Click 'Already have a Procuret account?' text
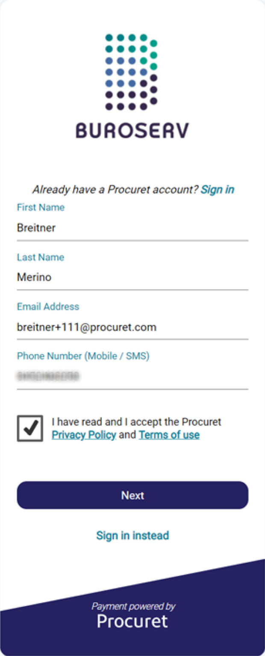265x656 pixels. pyautogui.click(x=115, y=189)
